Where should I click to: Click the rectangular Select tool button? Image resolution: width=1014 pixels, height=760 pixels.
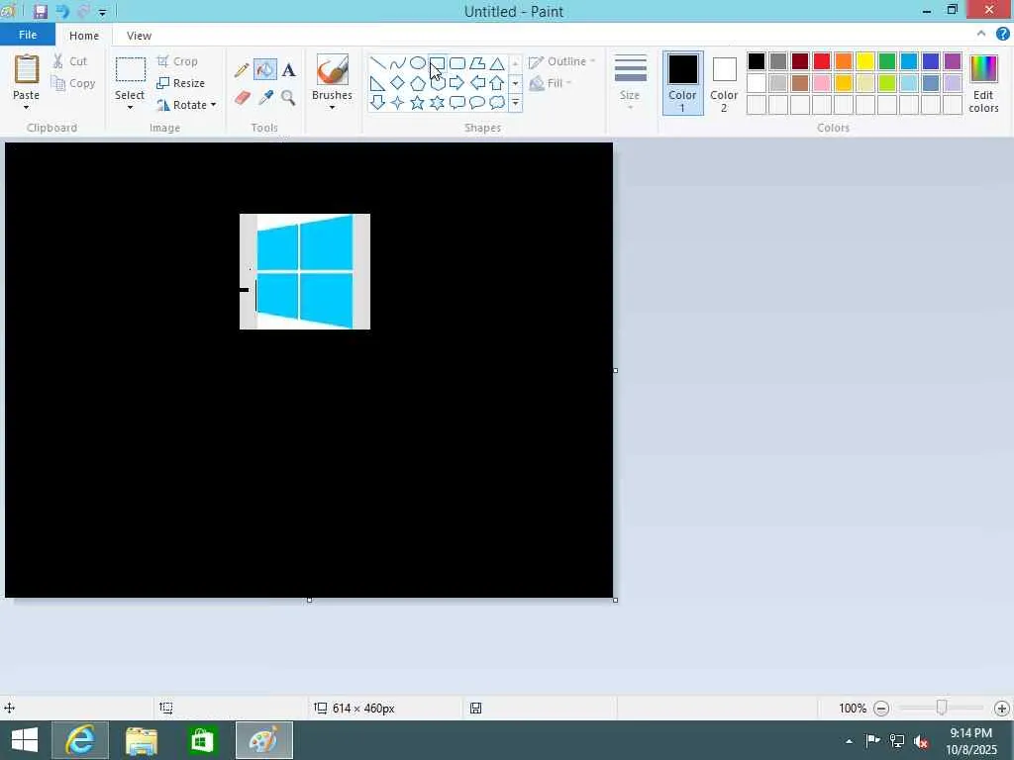point(131,70)
